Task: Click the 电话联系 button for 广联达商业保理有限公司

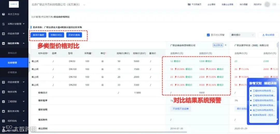Action: [x=218, y=45]
